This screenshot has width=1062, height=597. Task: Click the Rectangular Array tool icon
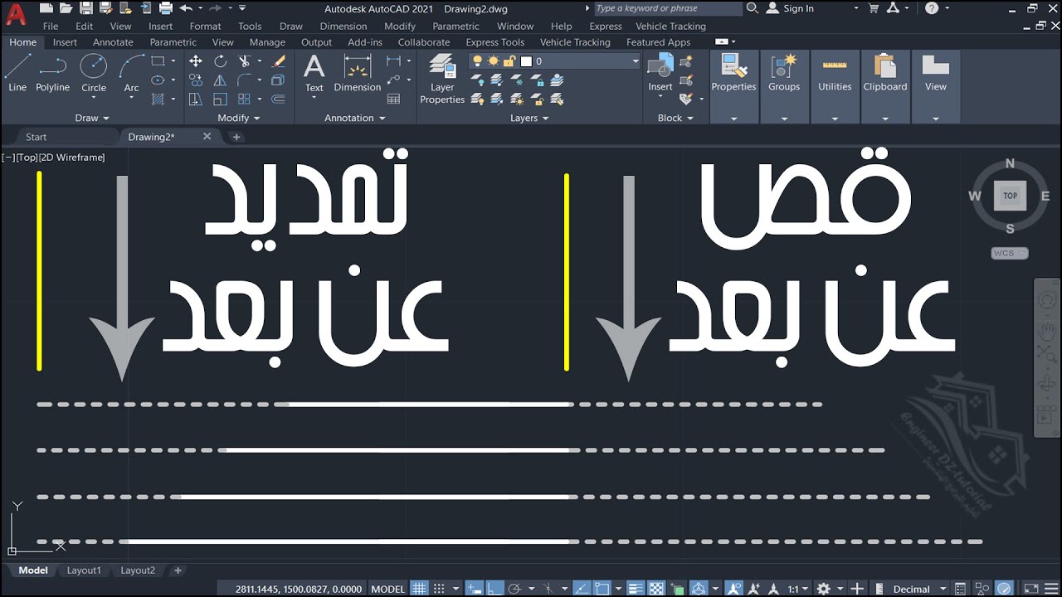point(244,99)
